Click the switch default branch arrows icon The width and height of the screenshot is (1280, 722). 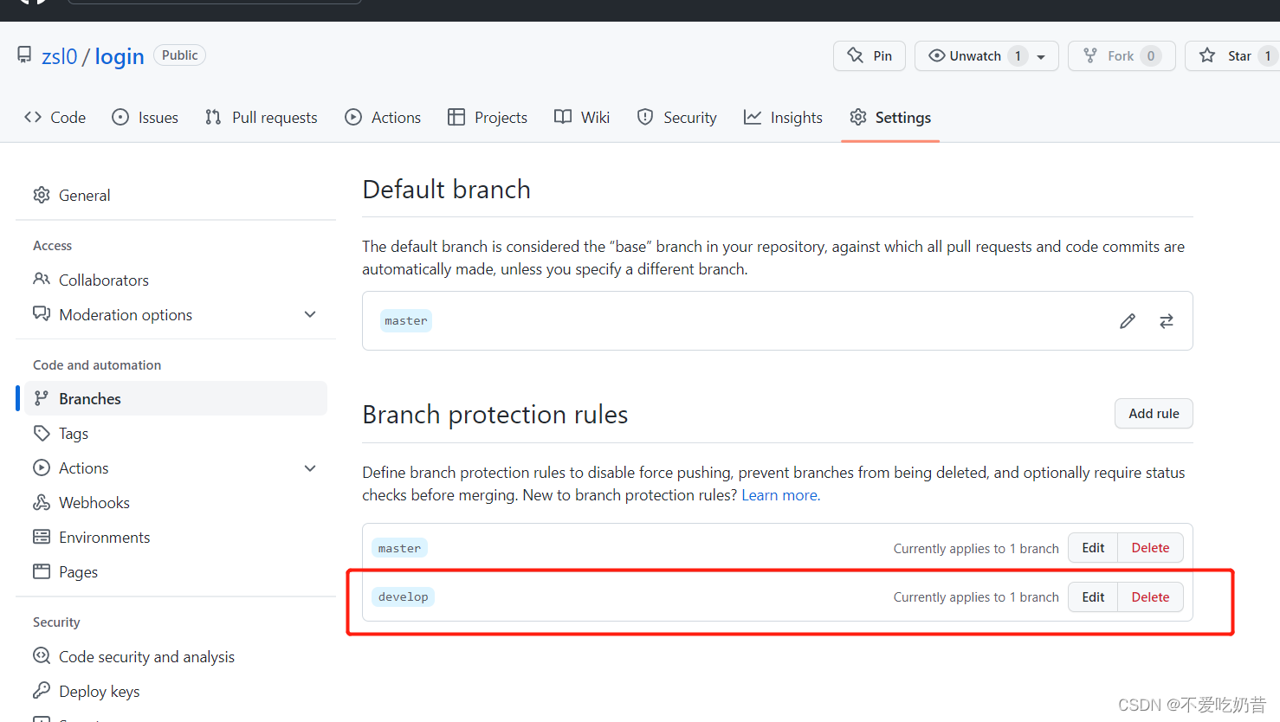(1167, 321)
